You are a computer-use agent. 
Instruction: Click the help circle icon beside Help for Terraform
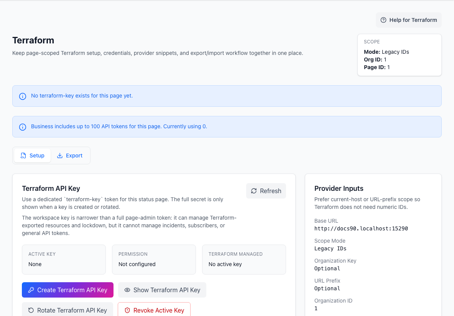[383, 20]
